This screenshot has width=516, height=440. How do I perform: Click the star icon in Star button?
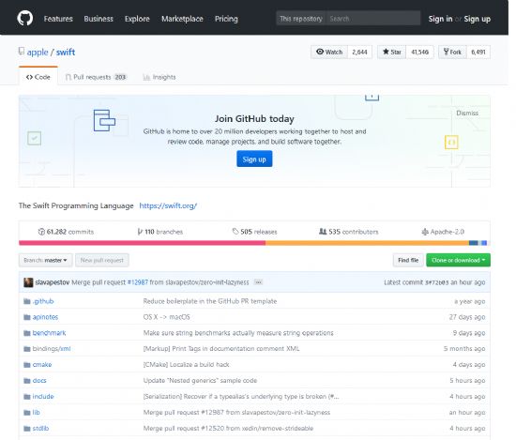pyautogui.click(x=386, y=52)
